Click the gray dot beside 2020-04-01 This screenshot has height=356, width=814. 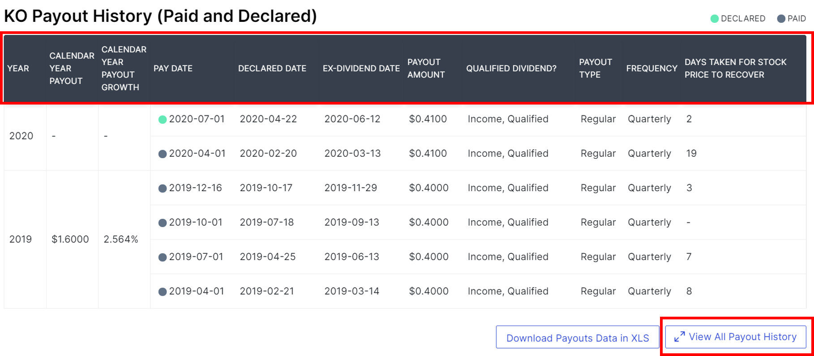point(163,154)
